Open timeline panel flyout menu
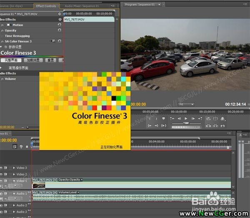250x218 pixels. coord(229,133)
